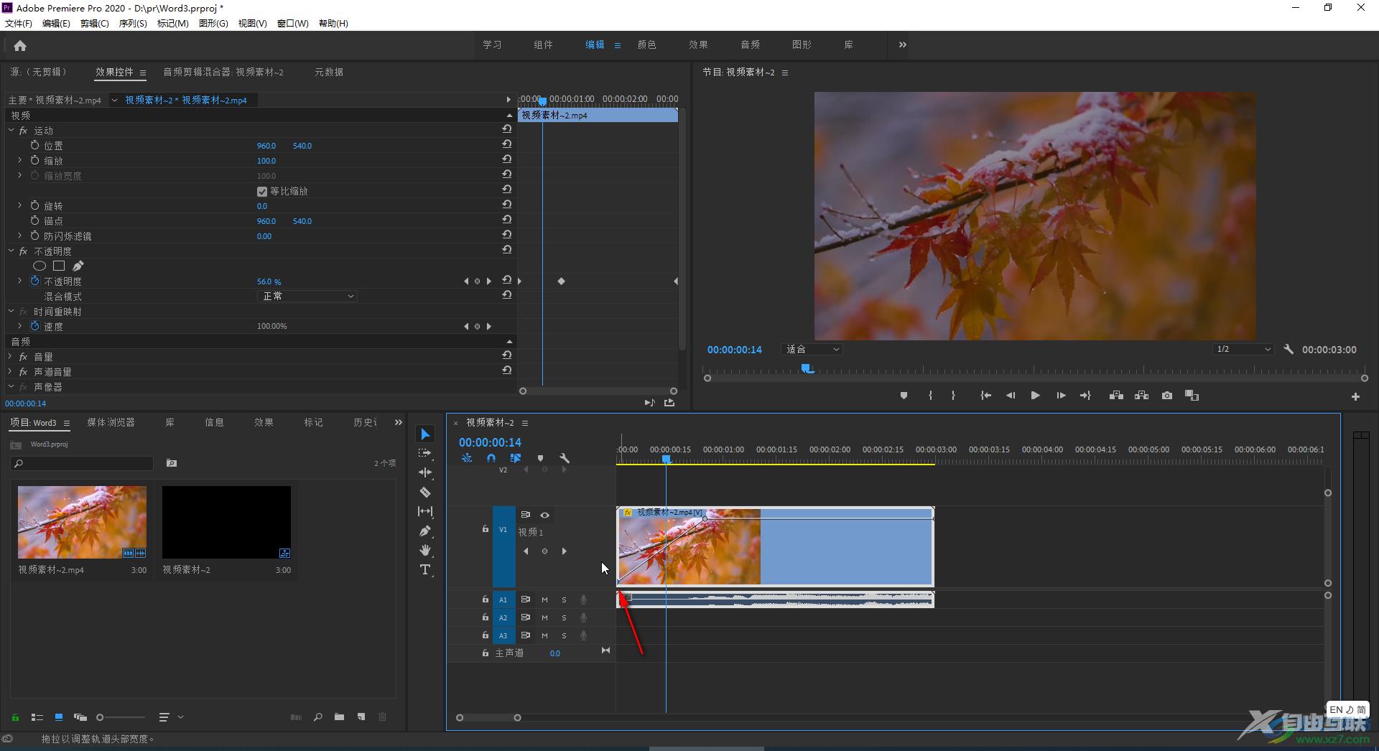Add marker in Program monitor
1379x751 pixels.
904,396
